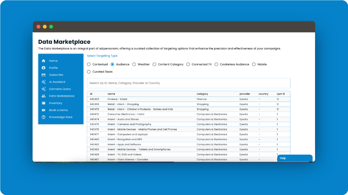Click the red window close button
Image resolution: width=348 pixels, height=195 pixels.
[38, 27]
